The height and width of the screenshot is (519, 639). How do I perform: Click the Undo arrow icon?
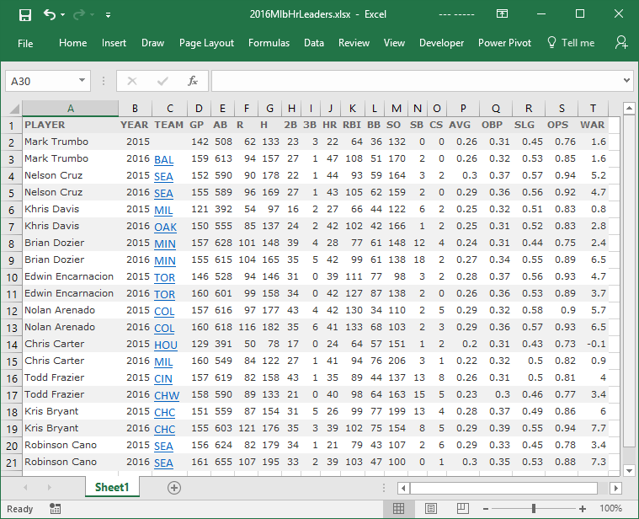(x=51, y=14)
